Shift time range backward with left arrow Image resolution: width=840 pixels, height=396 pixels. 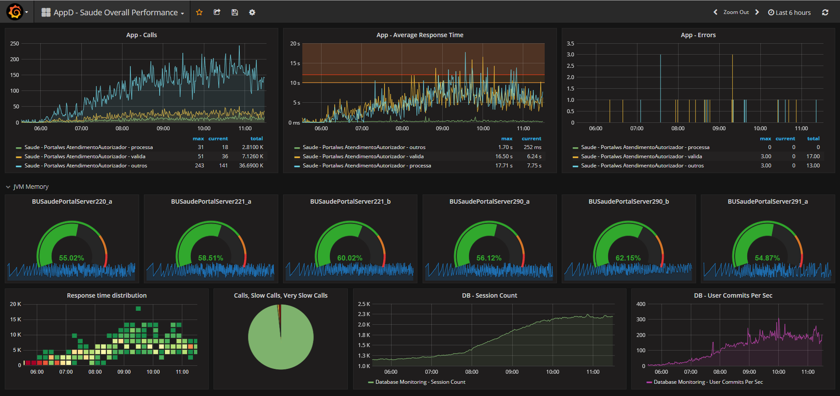point(716,12)
